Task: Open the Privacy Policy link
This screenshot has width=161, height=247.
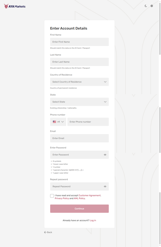Action: [x=62, y=198]
